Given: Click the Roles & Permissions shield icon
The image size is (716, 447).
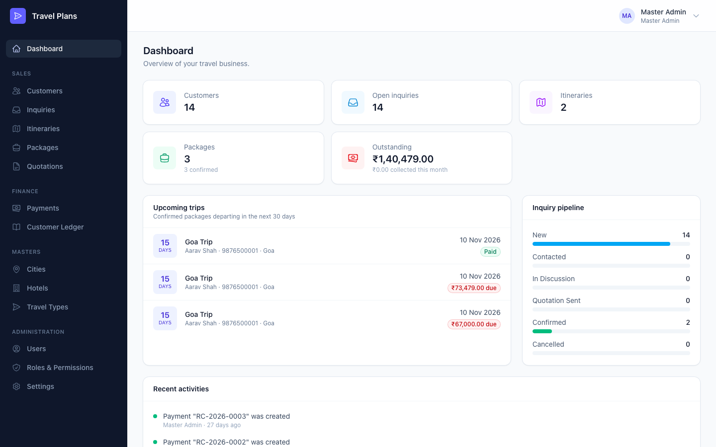Looking at the screenshot, I should 16,368.
